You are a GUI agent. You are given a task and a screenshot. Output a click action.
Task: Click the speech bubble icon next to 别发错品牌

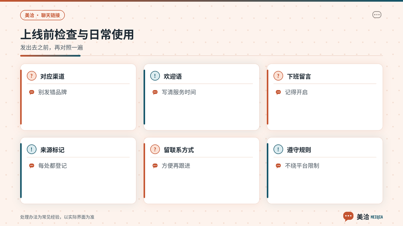pos(32,92)
